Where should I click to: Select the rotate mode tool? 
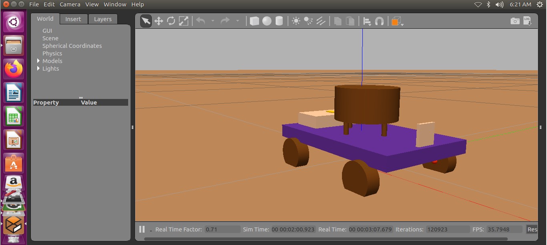(x=171, y=21)
